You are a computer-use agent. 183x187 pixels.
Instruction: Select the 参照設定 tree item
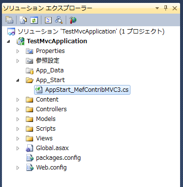click(x=48, y=61)
